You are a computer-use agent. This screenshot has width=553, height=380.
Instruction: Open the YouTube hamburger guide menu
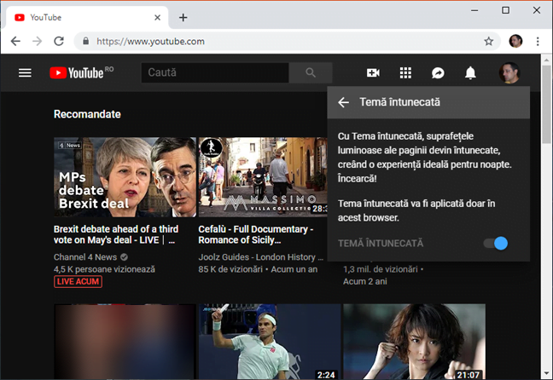25,73
